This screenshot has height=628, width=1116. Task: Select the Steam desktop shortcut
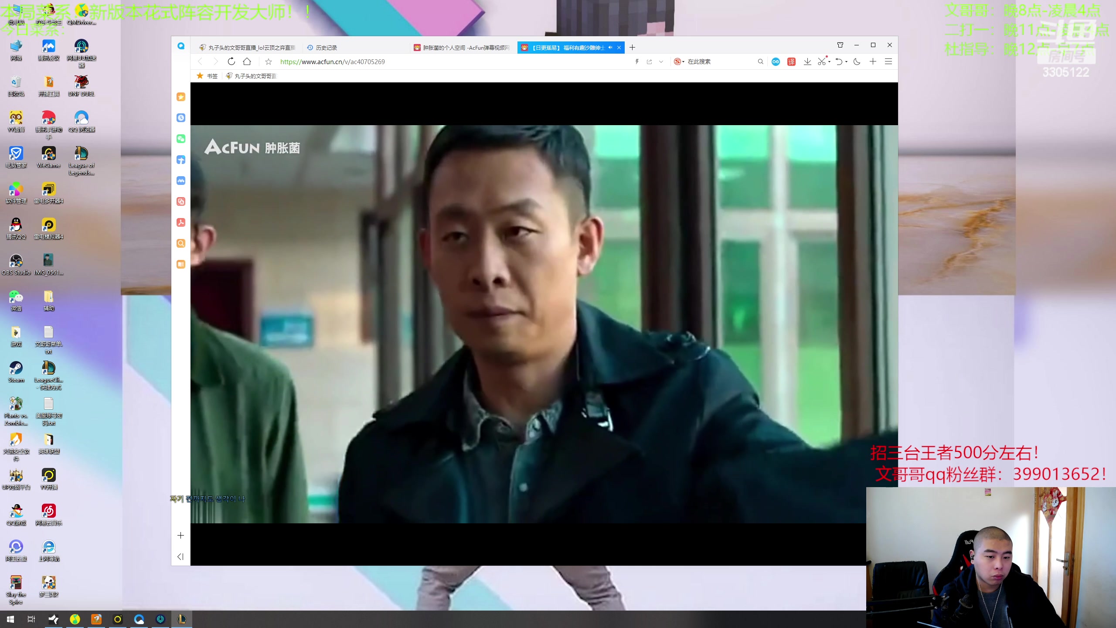(x=16, y=372)
